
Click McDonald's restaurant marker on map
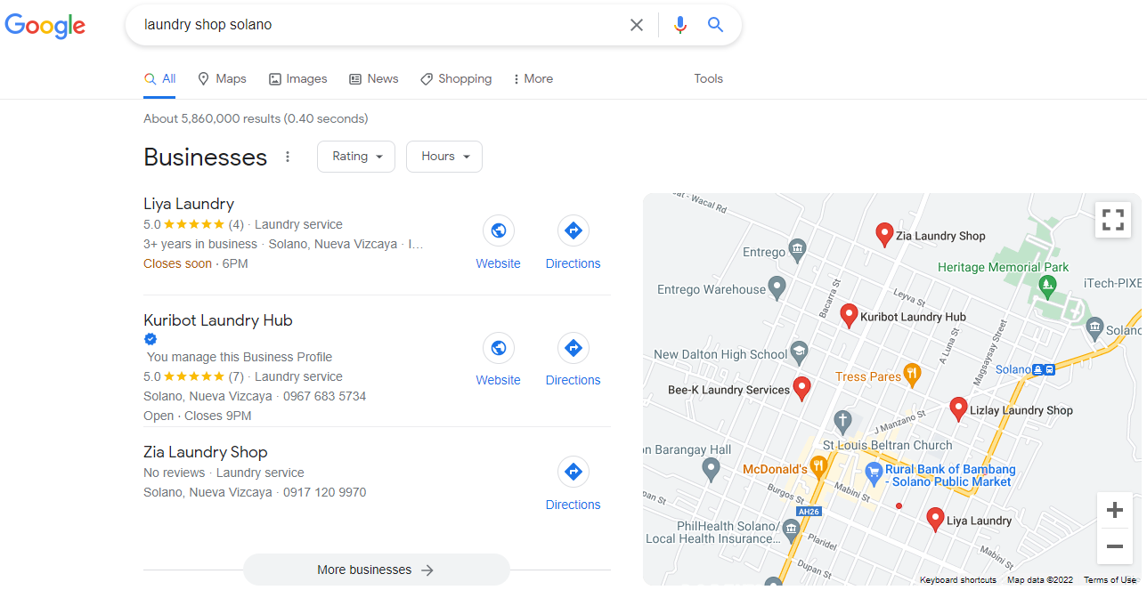tap(819, 466)
